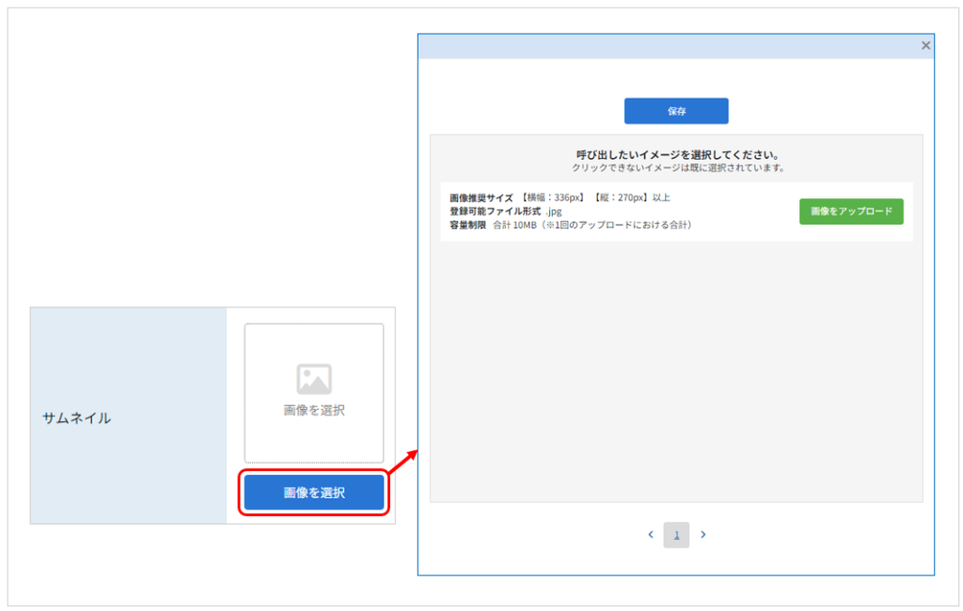Click the heading 呼び出したいイメージを選択してください。
The height and width of the screenshot is (611, 963).
(677, 155)
